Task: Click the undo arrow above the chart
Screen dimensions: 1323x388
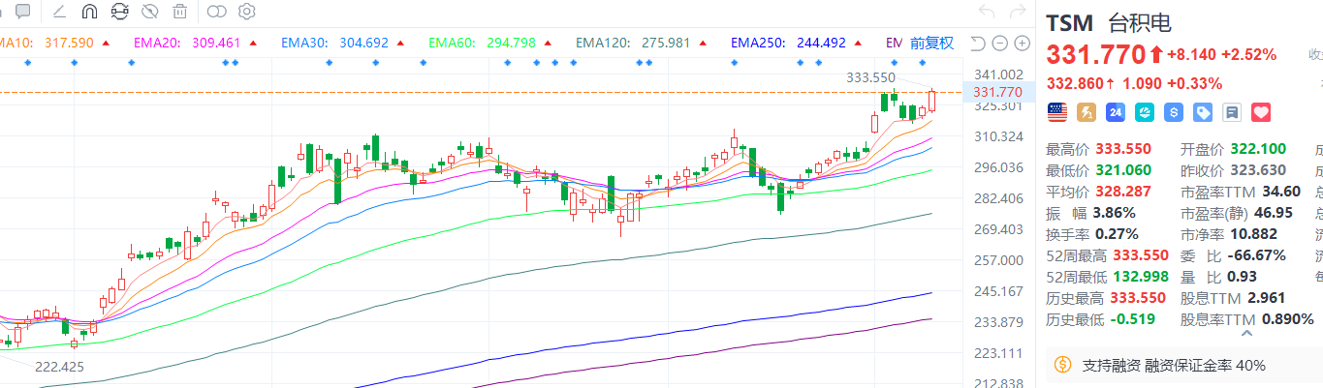Action: [987, 12]
